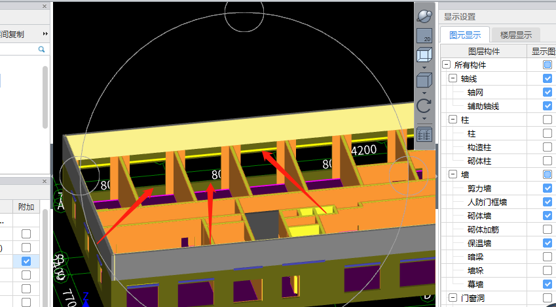Click the 间复制 button in left panel
The width and height of the screenshot is (556, 307).
pos(12,35)
